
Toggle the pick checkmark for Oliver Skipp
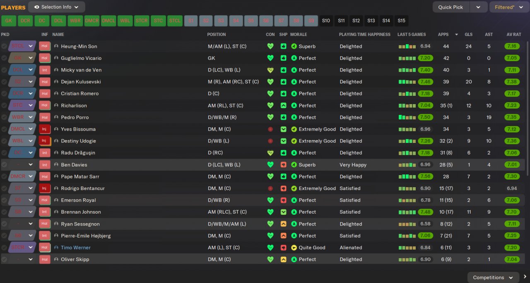(4, 259)
